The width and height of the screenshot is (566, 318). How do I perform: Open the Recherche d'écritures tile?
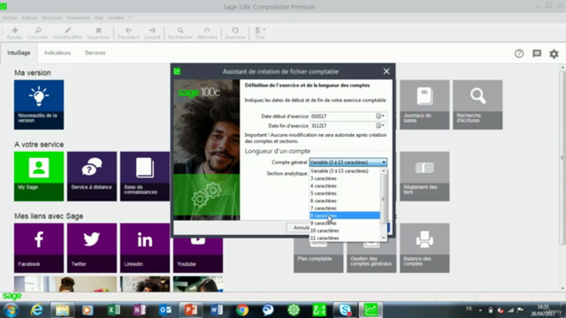(x=478, y=104)
